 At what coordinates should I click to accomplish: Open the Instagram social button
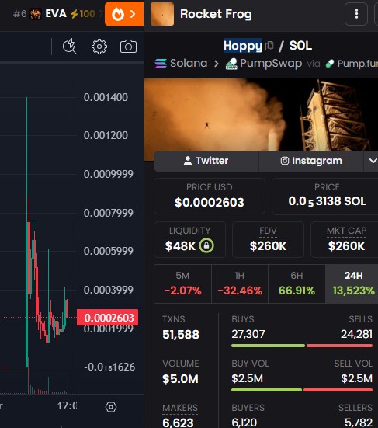pos(311,161)
